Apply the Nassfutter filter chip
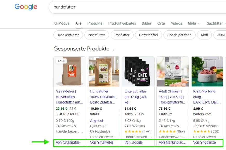The image size is (226, 150). (97, 35)
